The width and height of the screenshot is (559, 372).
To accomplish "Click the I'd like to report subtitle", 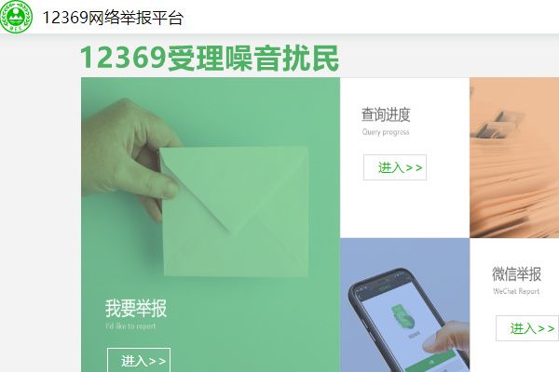I will click(130, 326).
